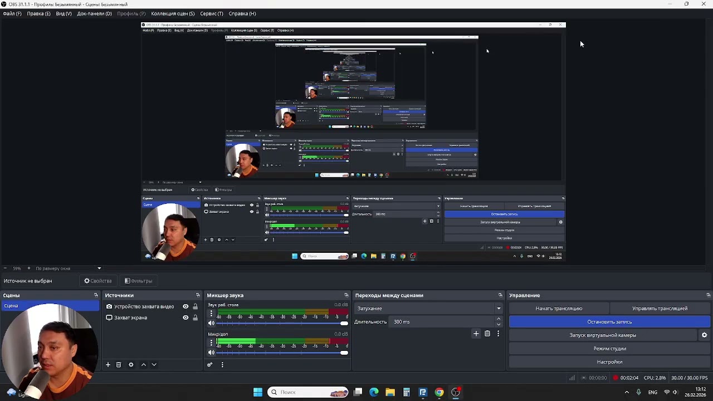Open the Справка menu

[242, 13]
